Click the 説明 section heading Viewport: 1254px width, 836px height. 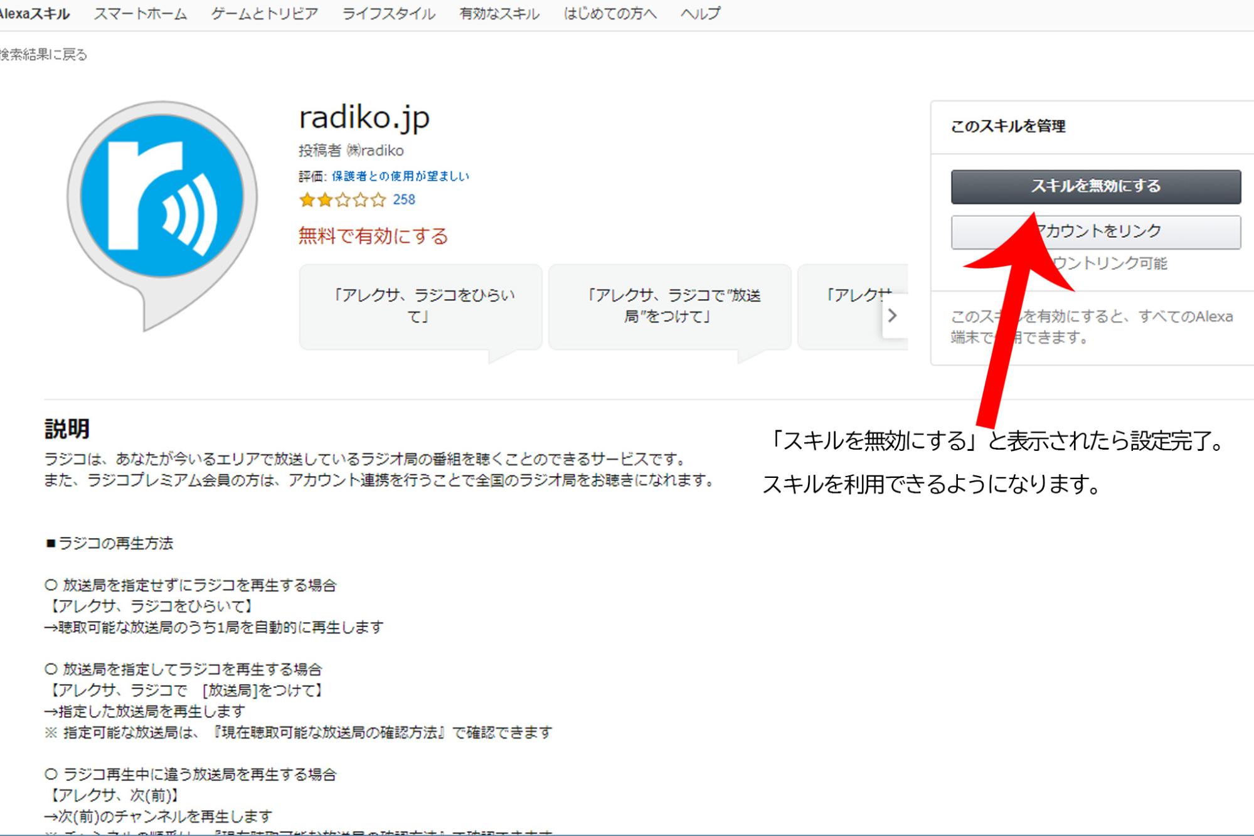pos(67,430)
